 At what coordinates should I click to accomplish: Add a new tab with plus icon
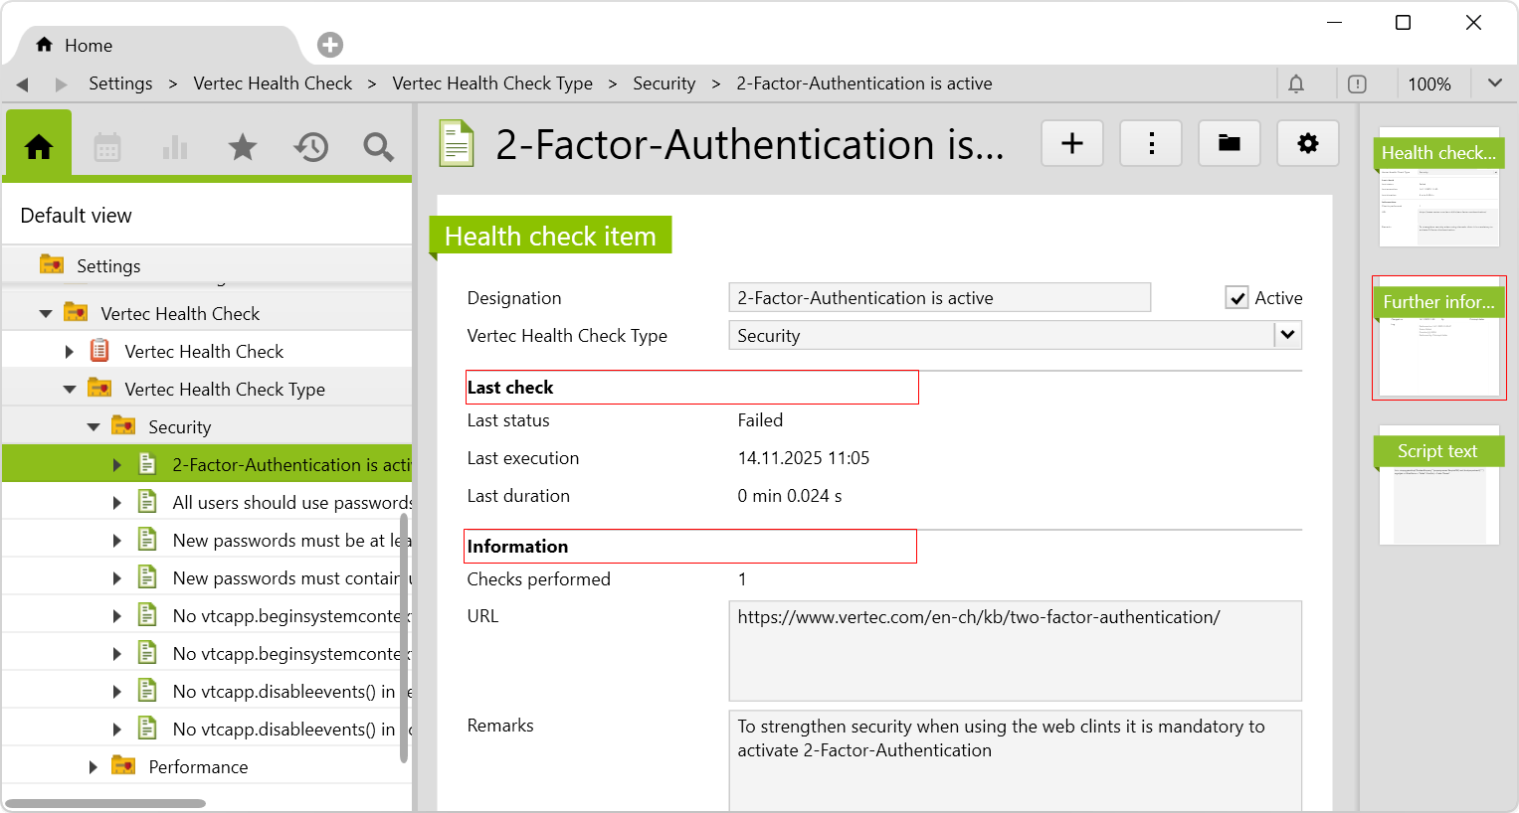click(330, 45)
